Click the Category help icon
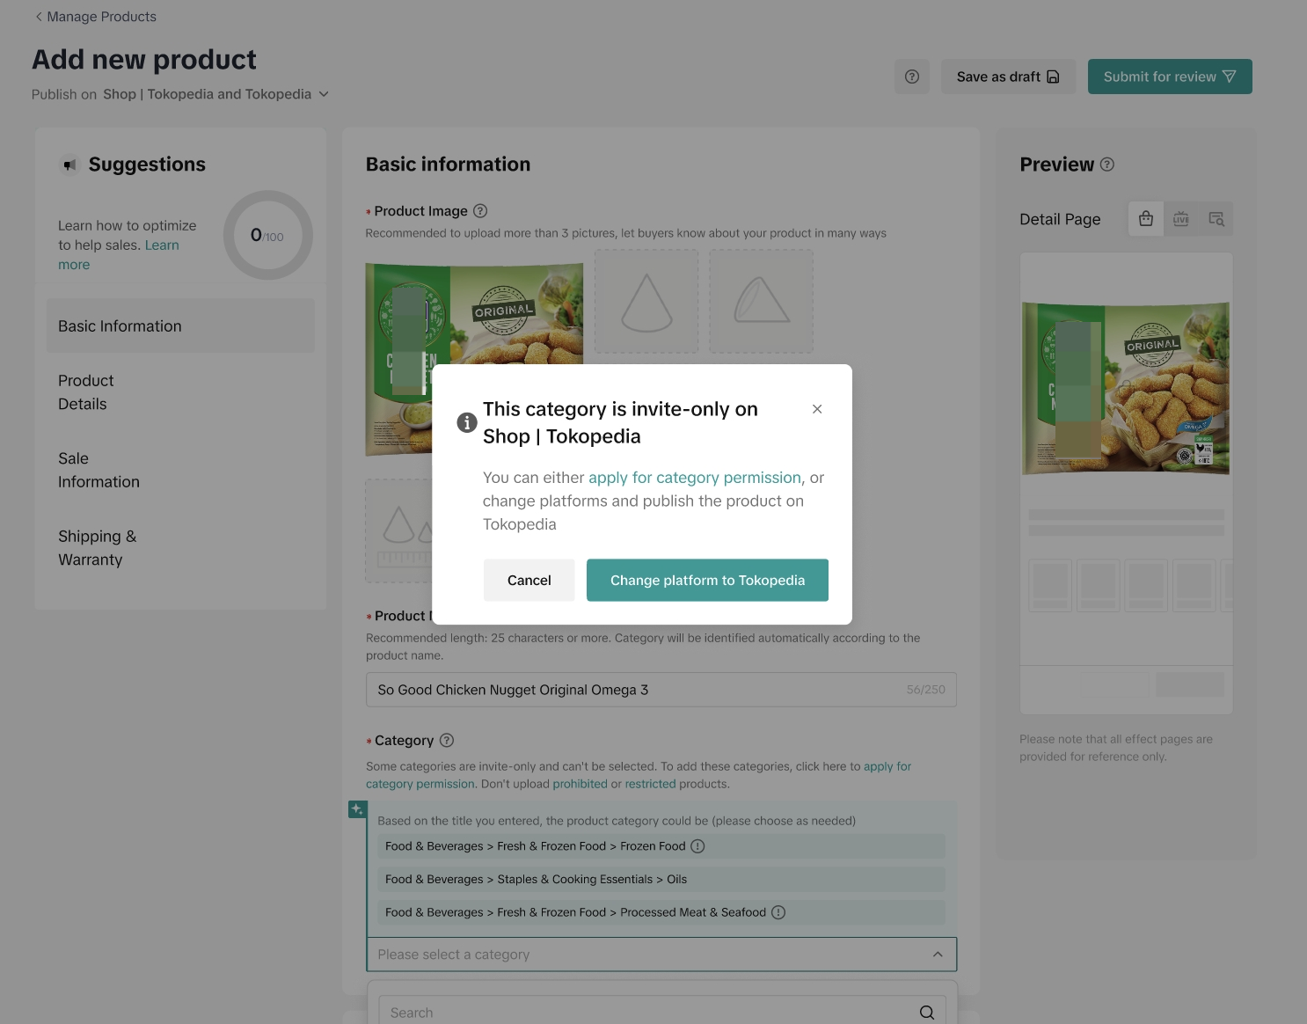Viewport: 1307px width, 1024px height. point(447,741)
